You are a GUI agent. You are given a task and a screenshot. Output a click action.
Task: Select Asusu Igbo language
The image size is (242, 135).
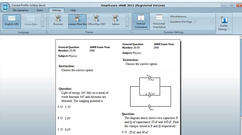(31, 21)
